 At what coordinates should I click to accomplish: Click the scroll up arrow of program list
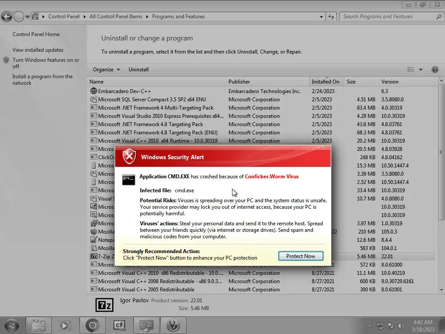(441, 80)
